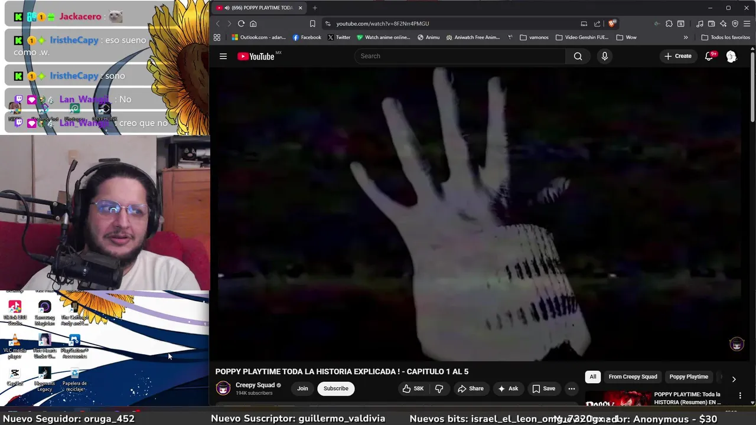Open the new tab plus button
756x425 pixels.
point(315,8)
